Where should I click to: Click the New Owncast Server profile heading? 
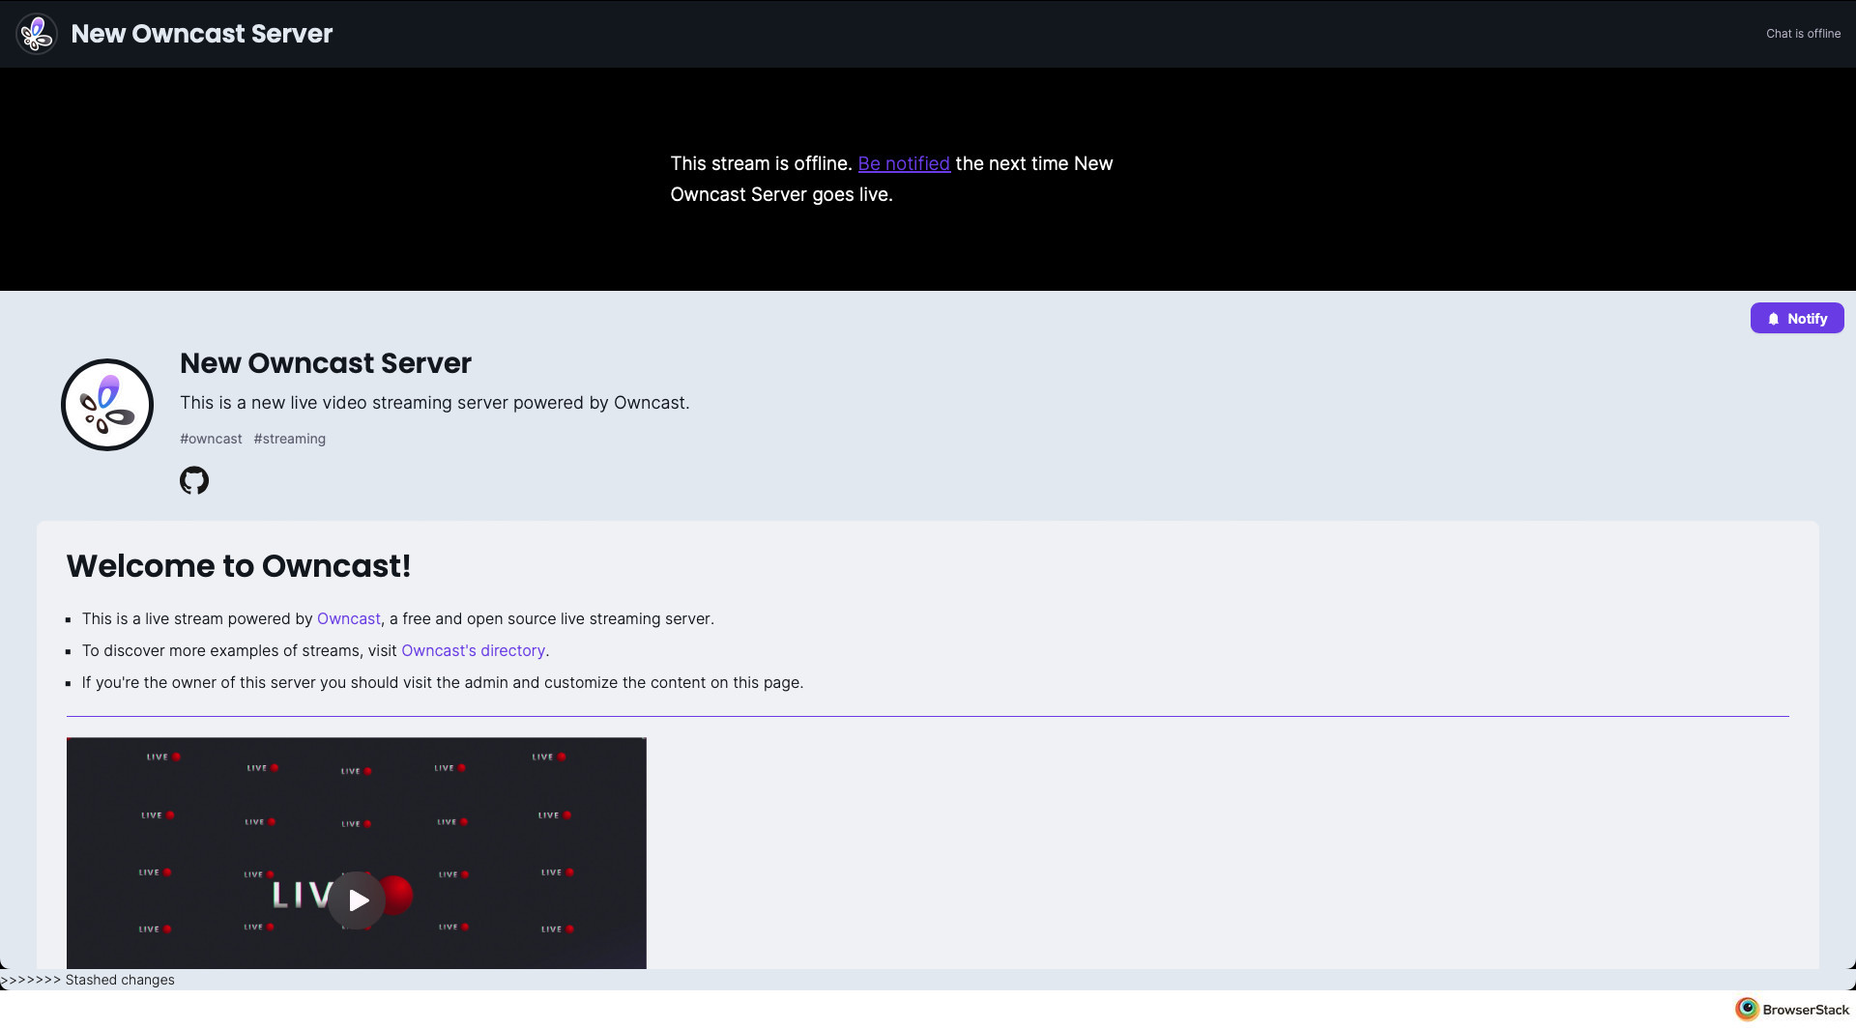pos(326,363)
